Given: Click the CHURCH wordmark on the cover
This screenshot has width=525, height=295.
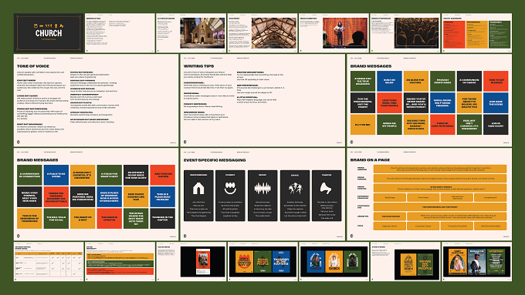Looking at the screenshot, I should click(49, 33).
